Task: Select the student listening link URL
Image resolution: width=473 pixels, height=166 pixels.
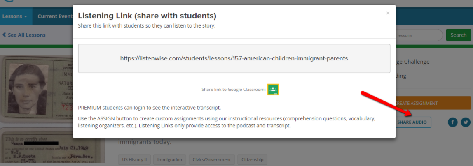Action: pos(234,58)
